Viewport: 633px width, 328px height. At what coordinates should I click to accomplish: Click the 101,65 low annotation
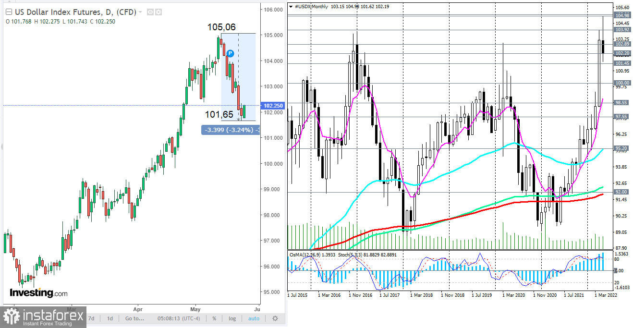219,115
